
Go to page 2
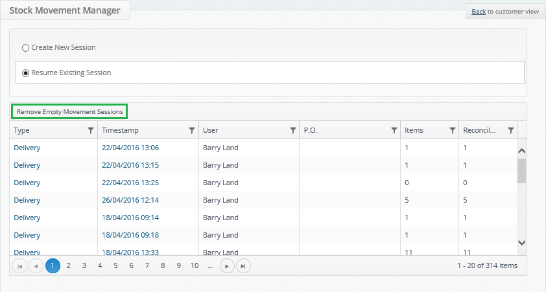(68, 265)
